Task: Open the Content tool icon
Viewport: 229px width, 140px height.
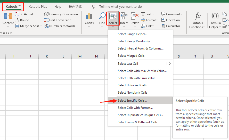Action: (8, 16)
